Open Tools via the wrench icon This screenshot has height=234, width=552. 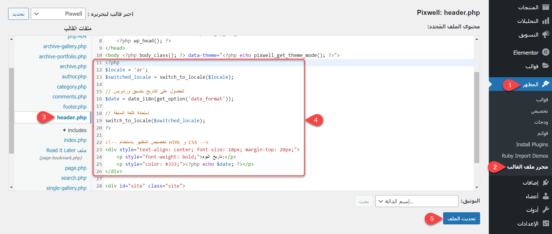(546, 210)
